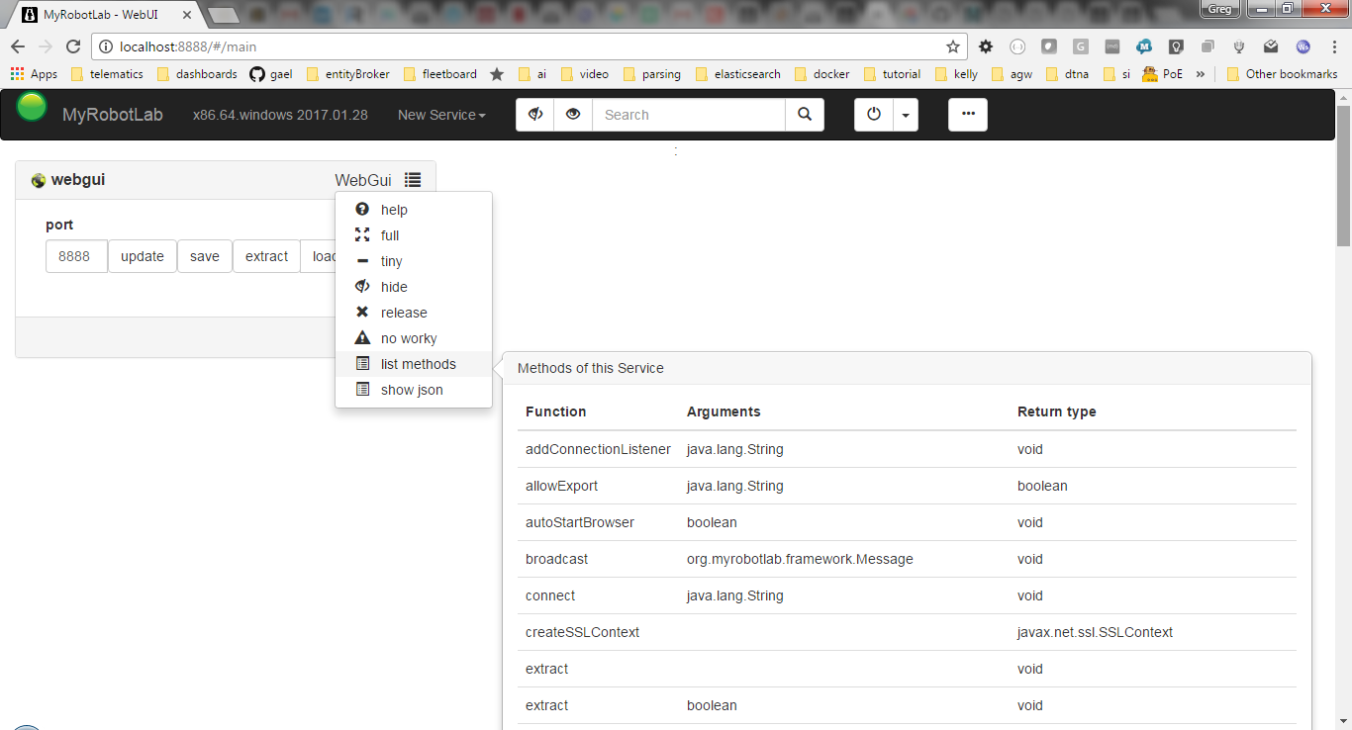
Task: Switch to the MyRobotLab - WebUI tab
Action: click(104, 15)
